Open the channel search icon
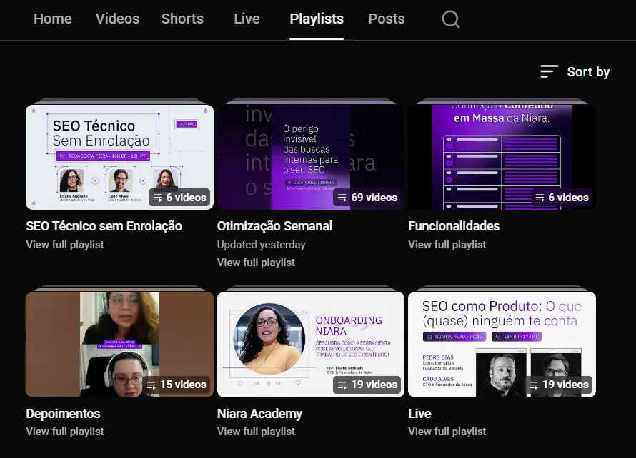 (451, 19)
